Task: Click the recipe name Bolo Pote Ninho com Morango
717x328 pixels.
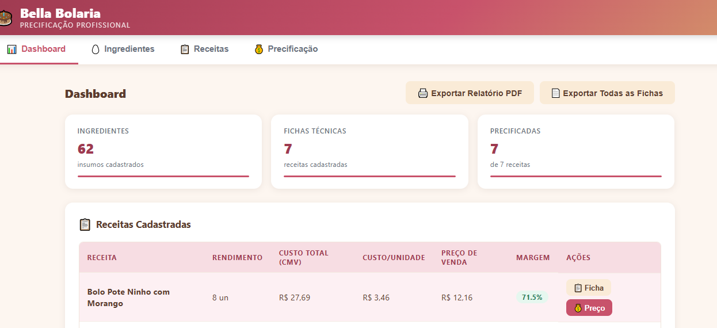Action: click(x=128, y=298)
